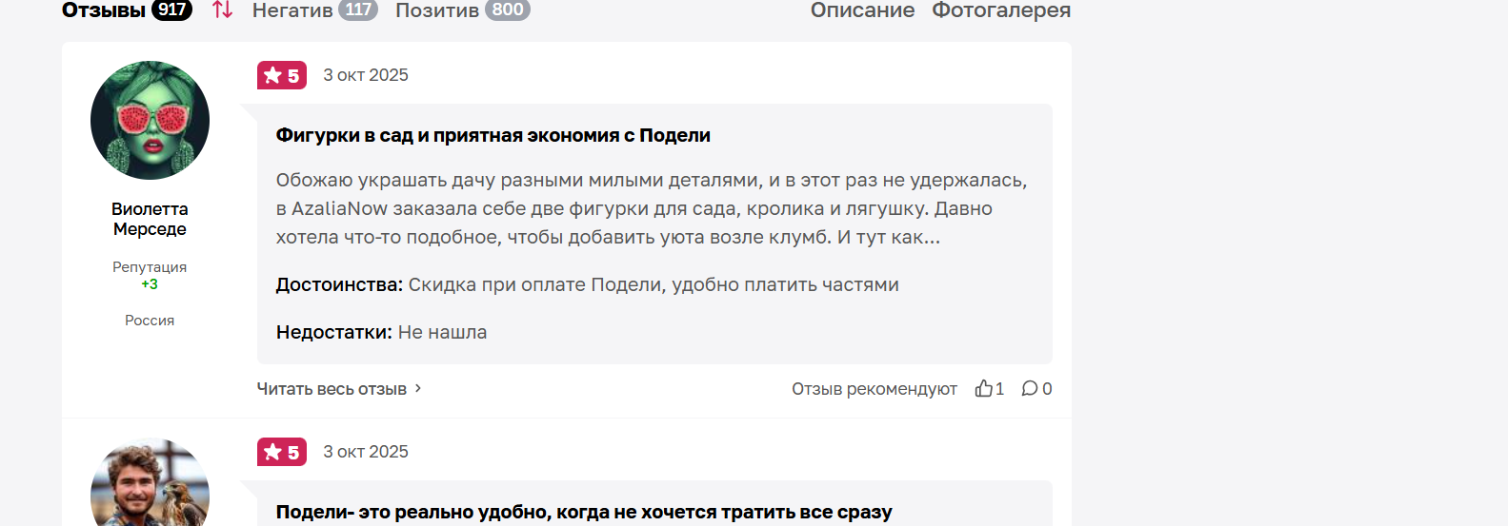Click Читать весь отзыв link
The height and width of the screenshot is (526, 1508).
[332, 389]
